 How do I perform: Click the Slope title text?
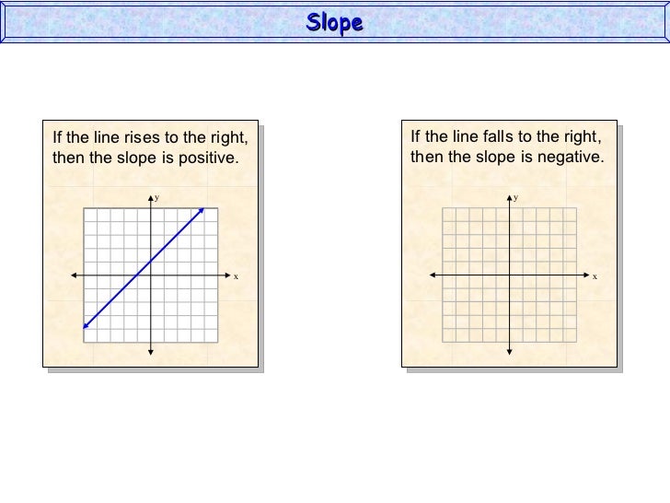pyautogui.click(x=335, y=23)
